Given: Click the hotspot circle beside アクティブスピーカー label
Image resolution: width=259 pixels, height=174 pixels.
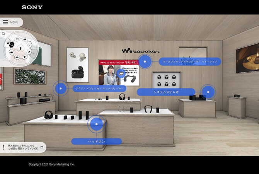Looking at the screenshot, I should pyautogui.click(x=60, y=88).
